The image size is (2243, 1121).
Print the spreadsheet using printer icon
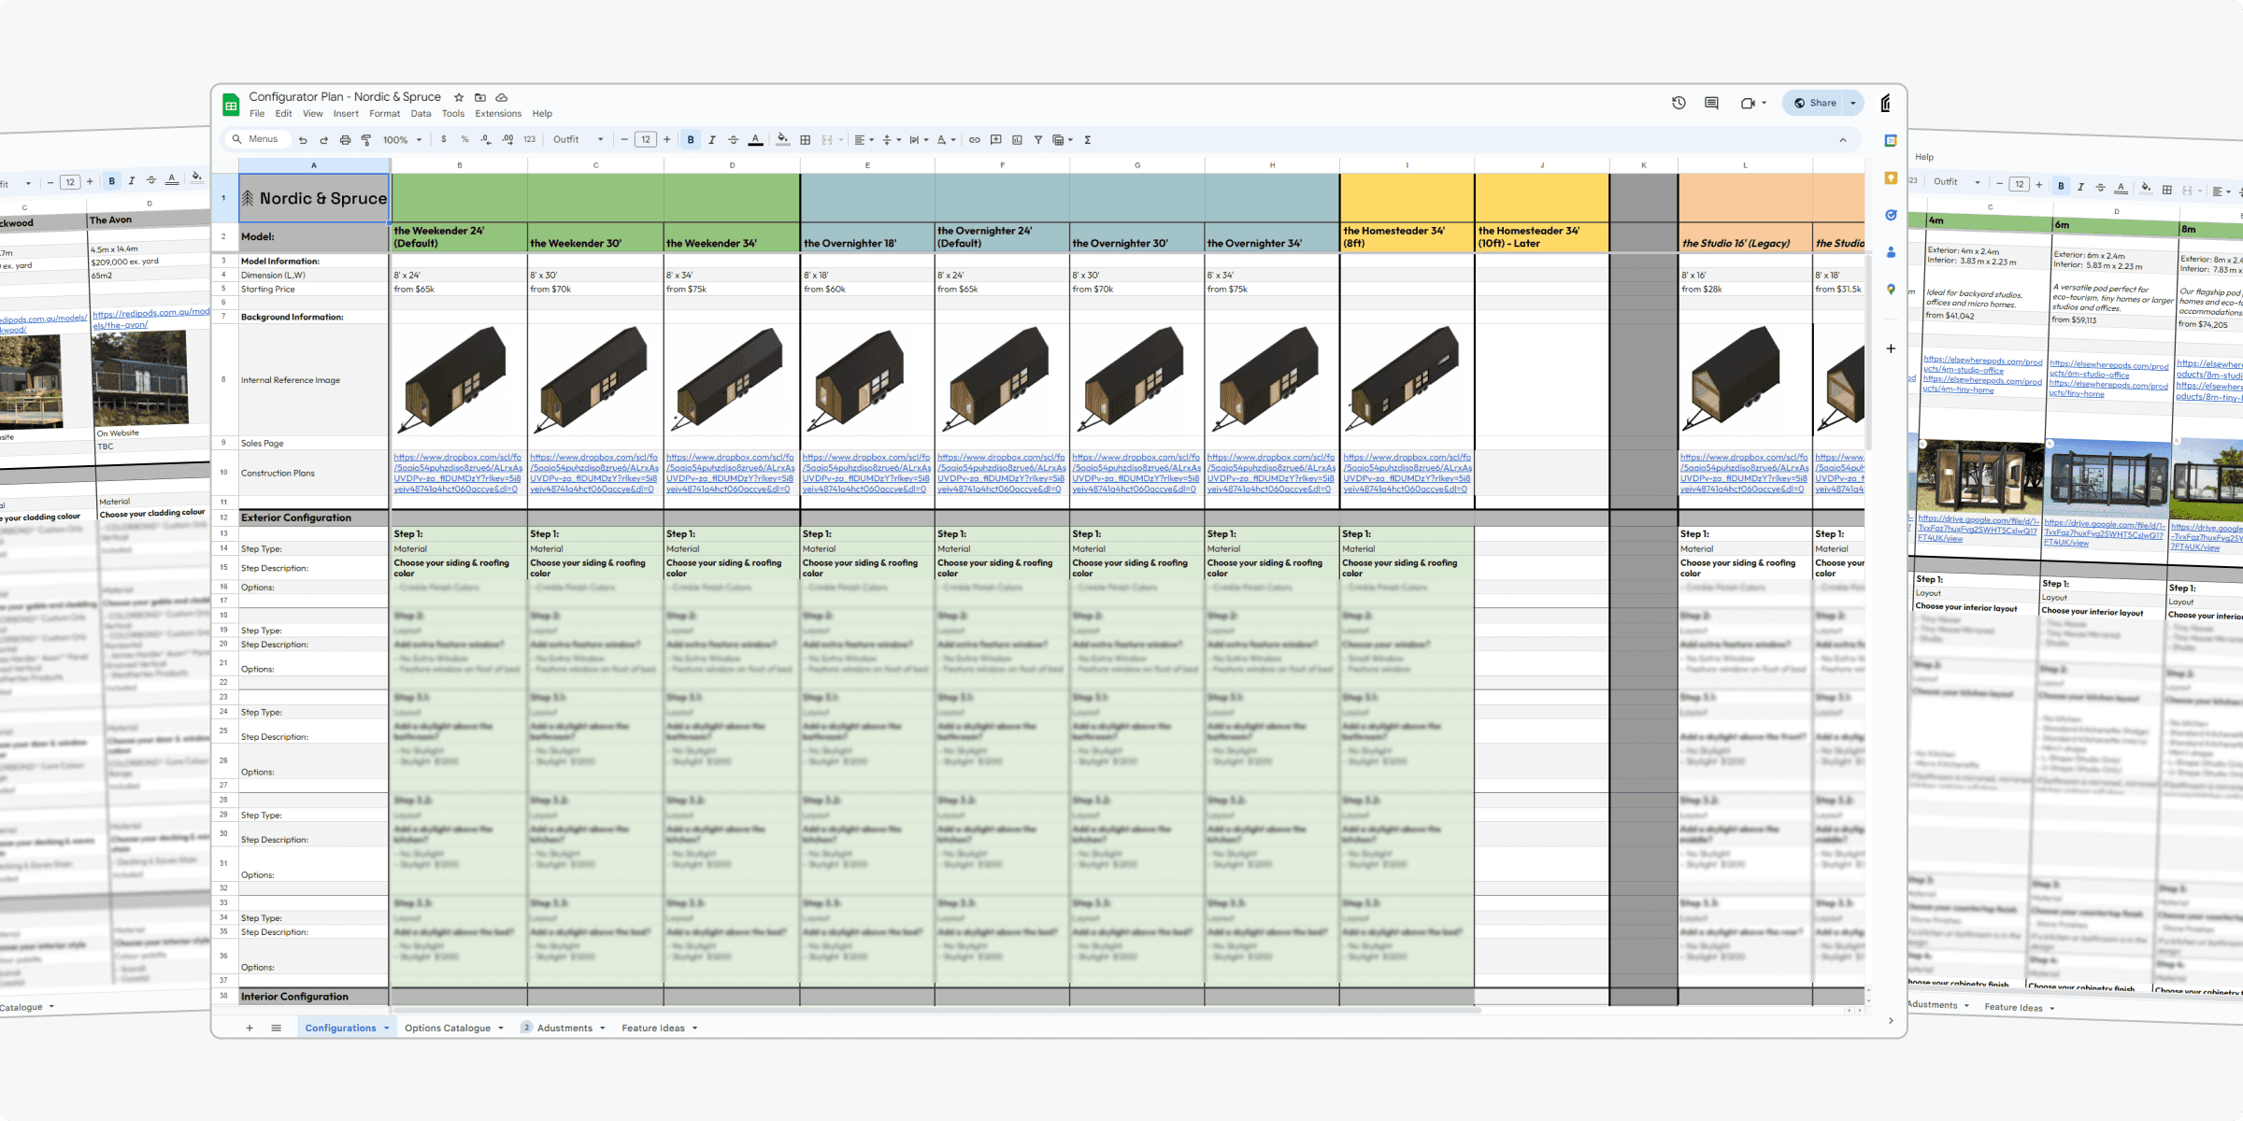click(345, 140)
